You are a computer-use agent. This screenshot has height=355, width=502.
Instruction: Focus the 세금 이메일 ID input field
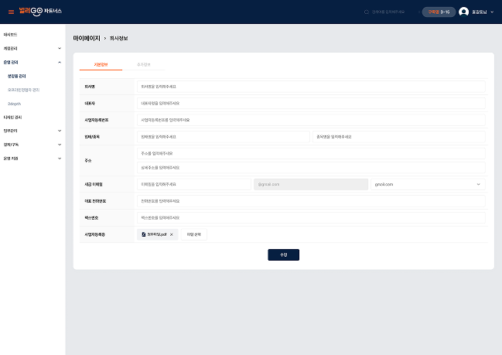point(193,184)
